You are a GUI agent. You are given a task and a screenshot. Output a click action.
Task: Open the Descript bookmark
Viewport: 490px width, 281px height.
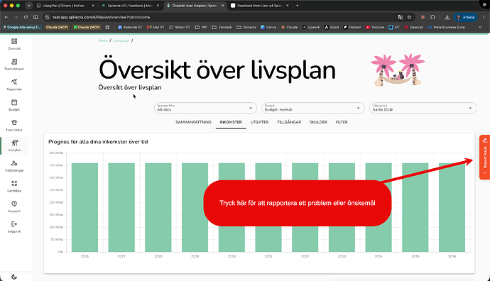414,27
